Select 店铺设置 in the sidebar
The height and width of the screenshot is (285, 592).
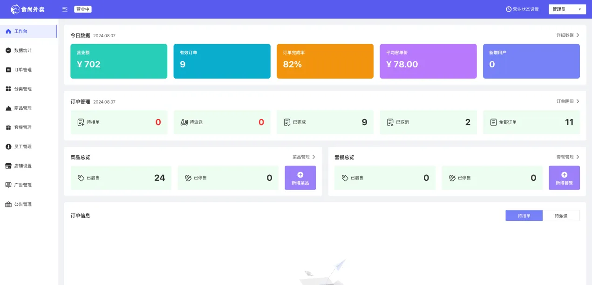point(23,166)
